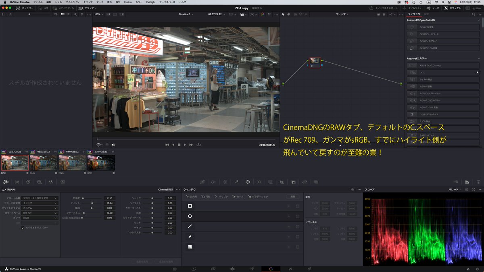484x272 pixels.
Task: Toggle loop playback in viewer
Action: coord(198,145)
